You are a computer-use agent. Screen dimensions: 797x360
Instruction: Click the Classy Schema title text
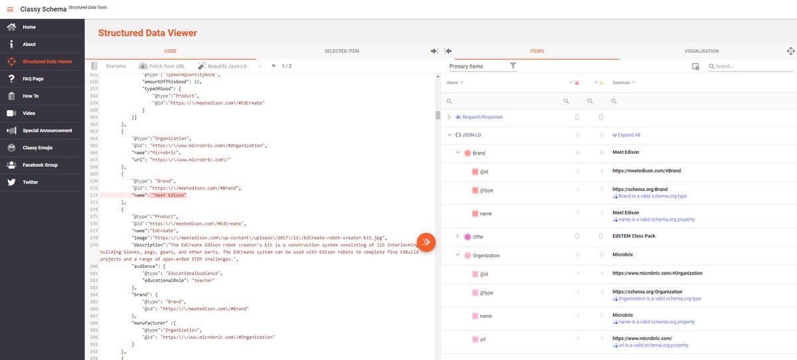click(x=43, y=9)
